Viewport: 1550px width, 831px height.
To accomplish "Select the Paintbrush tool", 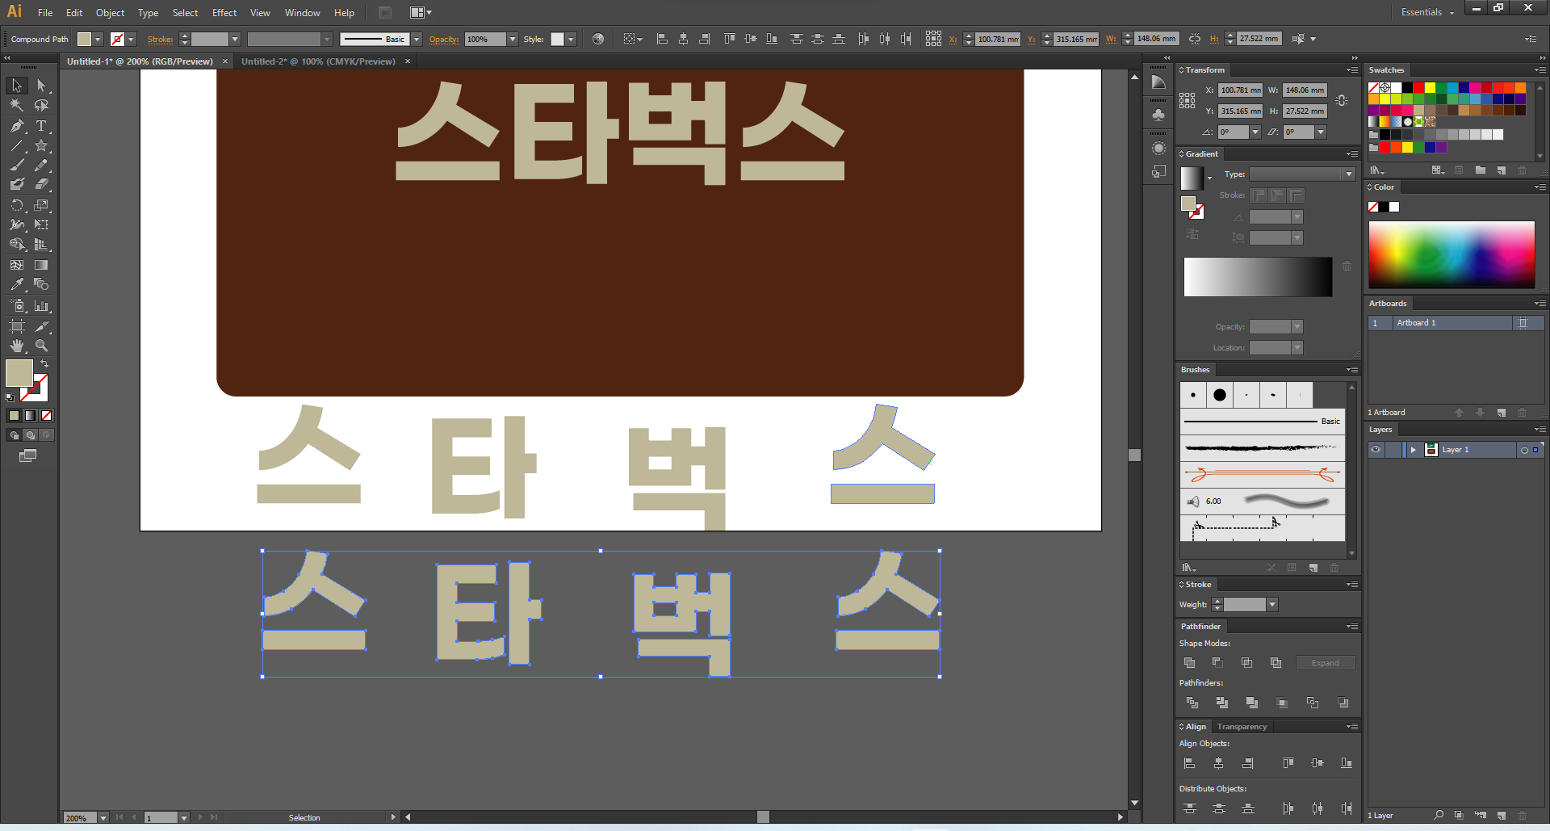I will click(17, 166).
